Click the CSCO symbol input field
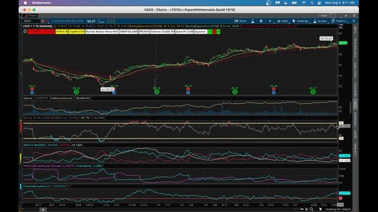The height and width of the screenshot is (212, 378). coord(32,21)
